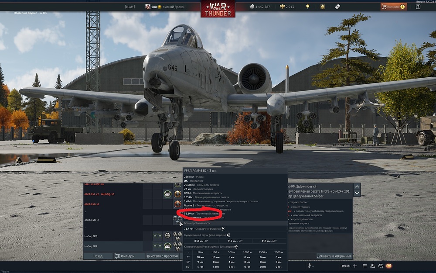This screenshot has width=436, height=273.
Task: Click the [LUMY] squadron tag
Action: [x=130, y=7]
